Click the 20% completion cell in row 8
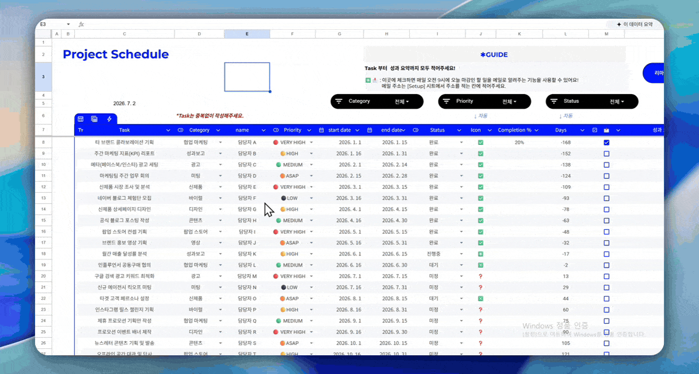 click(x=519, y=143)
